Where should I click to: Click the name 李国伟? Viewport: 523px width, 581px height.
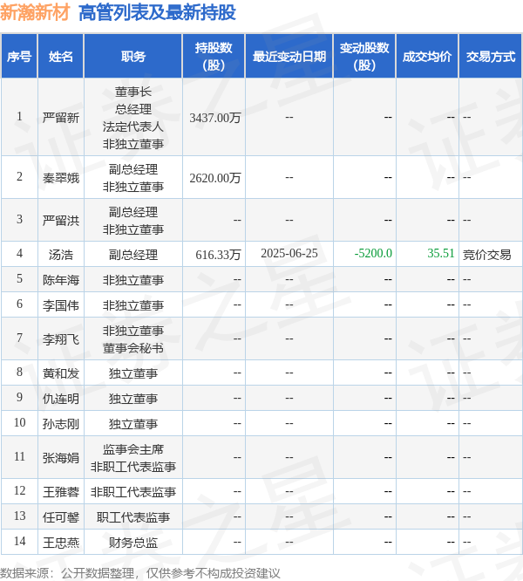[x=61, y=305]
